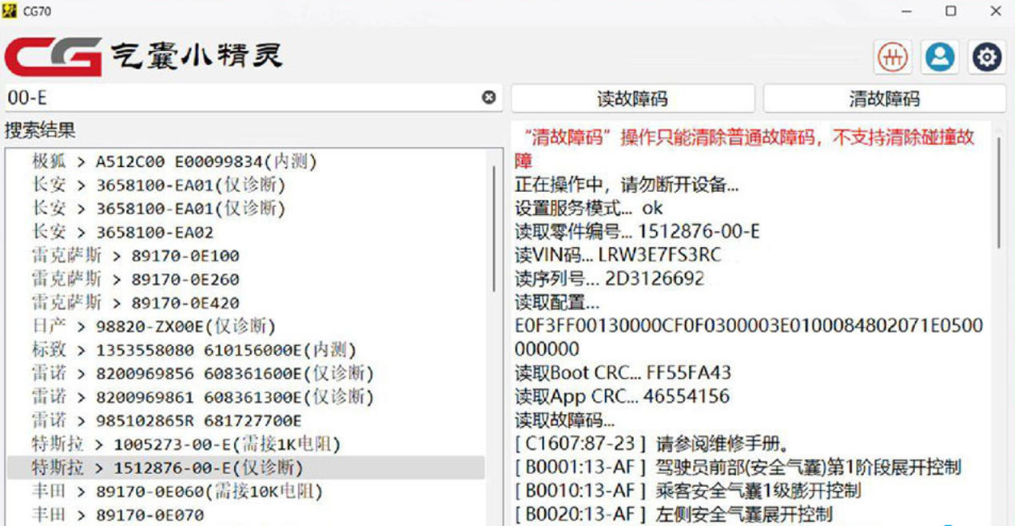Click log line 读VIN码 LRW3E7FS3RC
The height and width of the screenshot is (526, 1015).
618,256
